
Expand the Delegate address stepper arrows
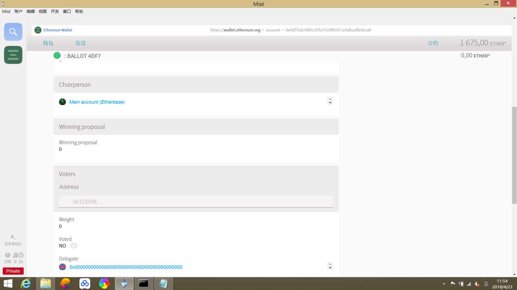tap(330, 266)
